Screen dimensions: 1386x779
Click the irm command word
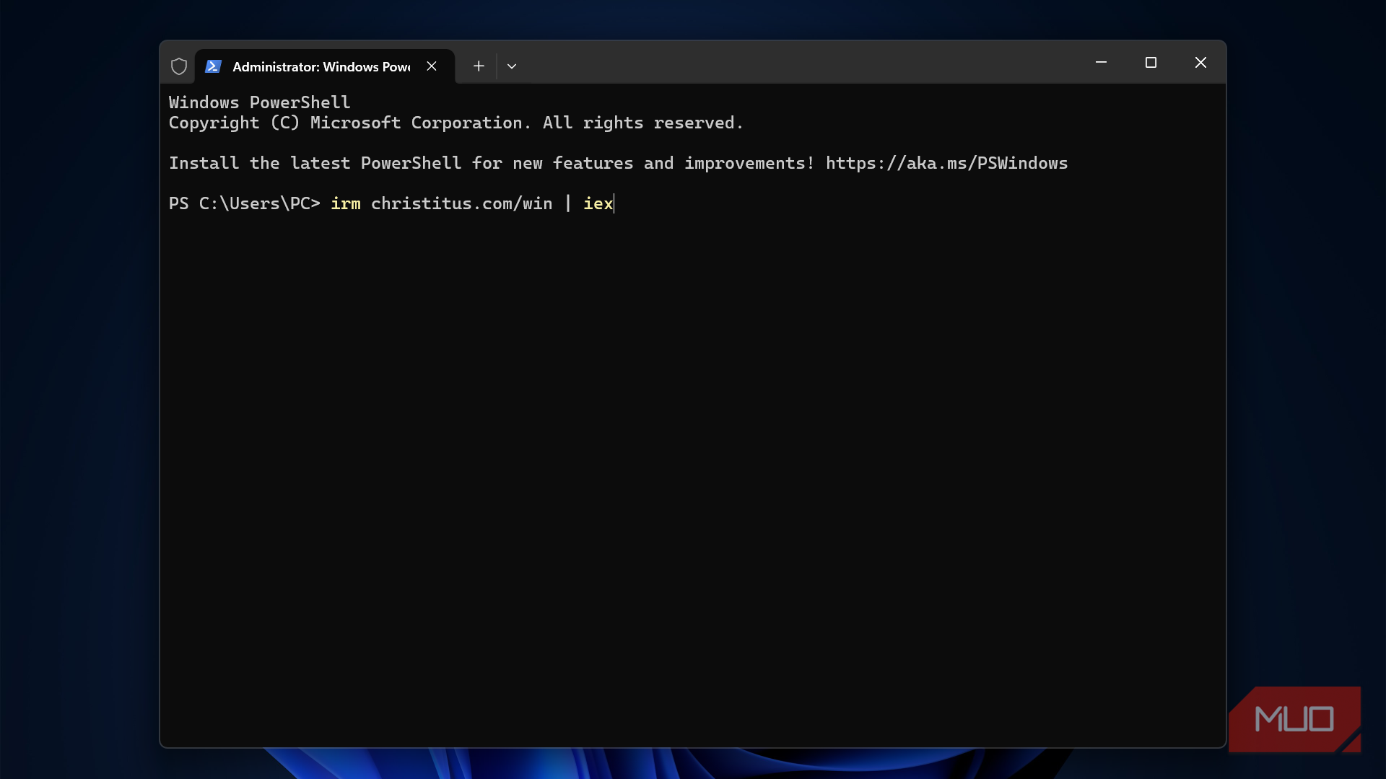(x=345, y=204)
